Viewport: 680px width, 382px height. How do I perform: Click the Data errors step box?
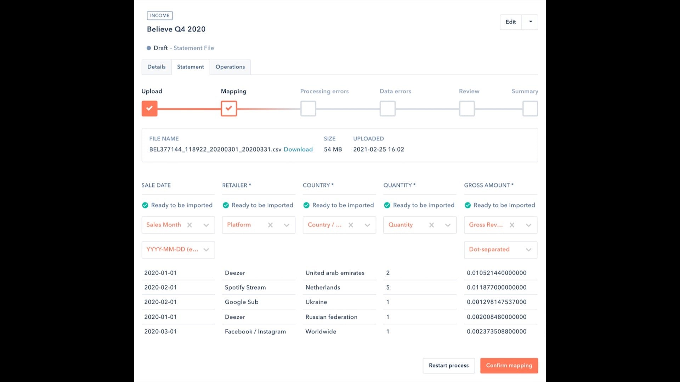point(387,109)
